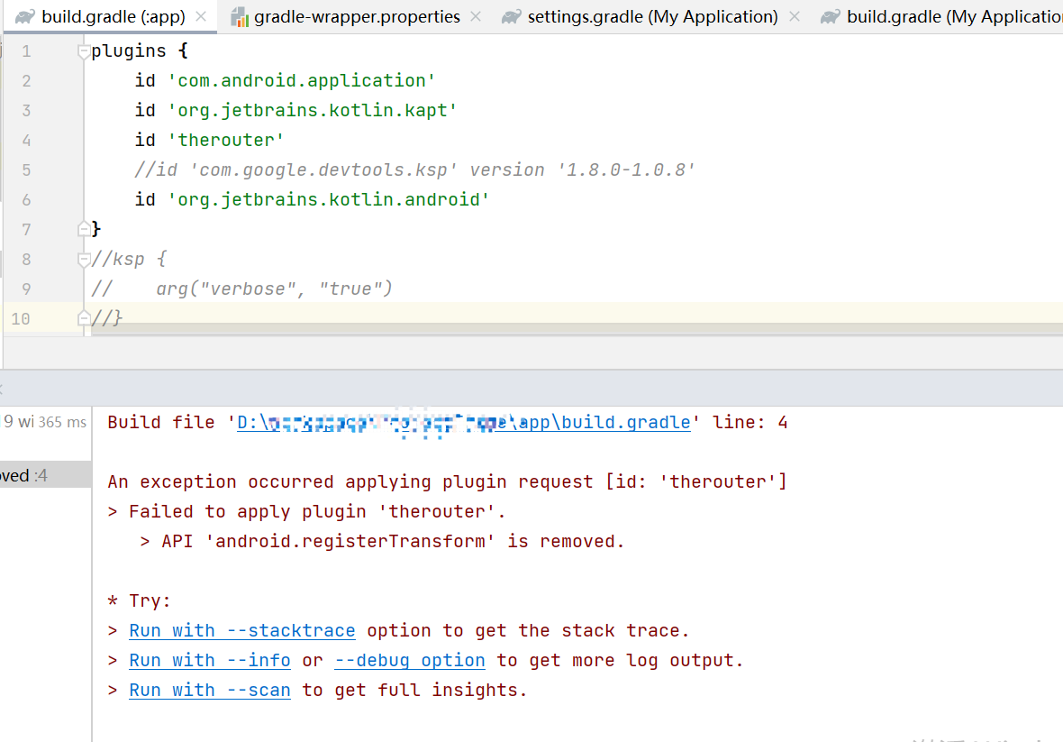The image size is (1063, 742).
Task: Click line number 5 in the gutter
Action: 26,169
